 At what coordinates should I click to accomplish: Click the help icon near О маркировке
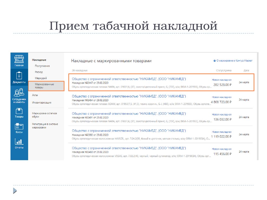click(x=215, y=61)
